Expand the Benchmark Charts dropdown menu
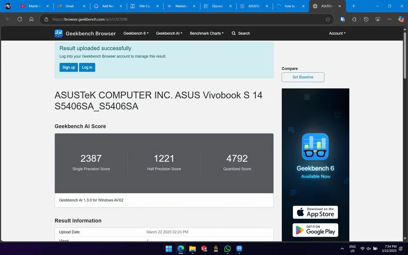408x255 pixels. pyautogui.click(x=206, y=33)
